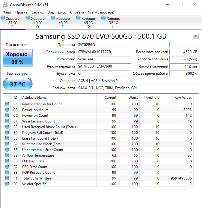
Task: Click the Raw Values column header
Action: coord(177,98)
